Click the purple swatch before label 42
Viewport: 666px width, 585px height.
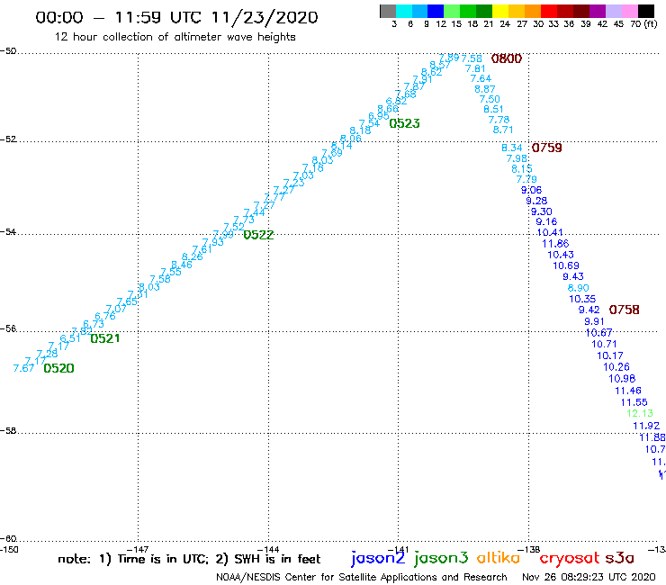tap(598, 11)
